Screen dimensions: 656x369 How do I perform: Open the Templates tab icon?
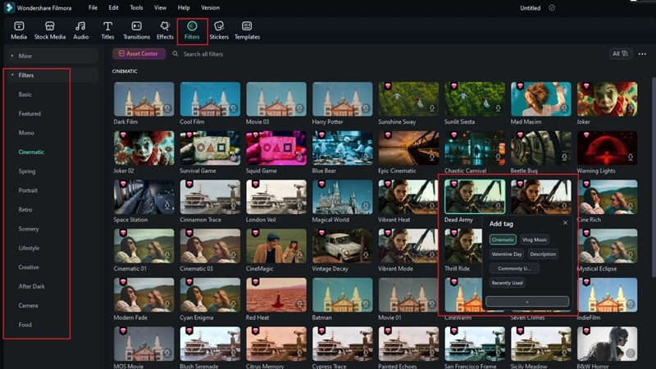[247, 26]
